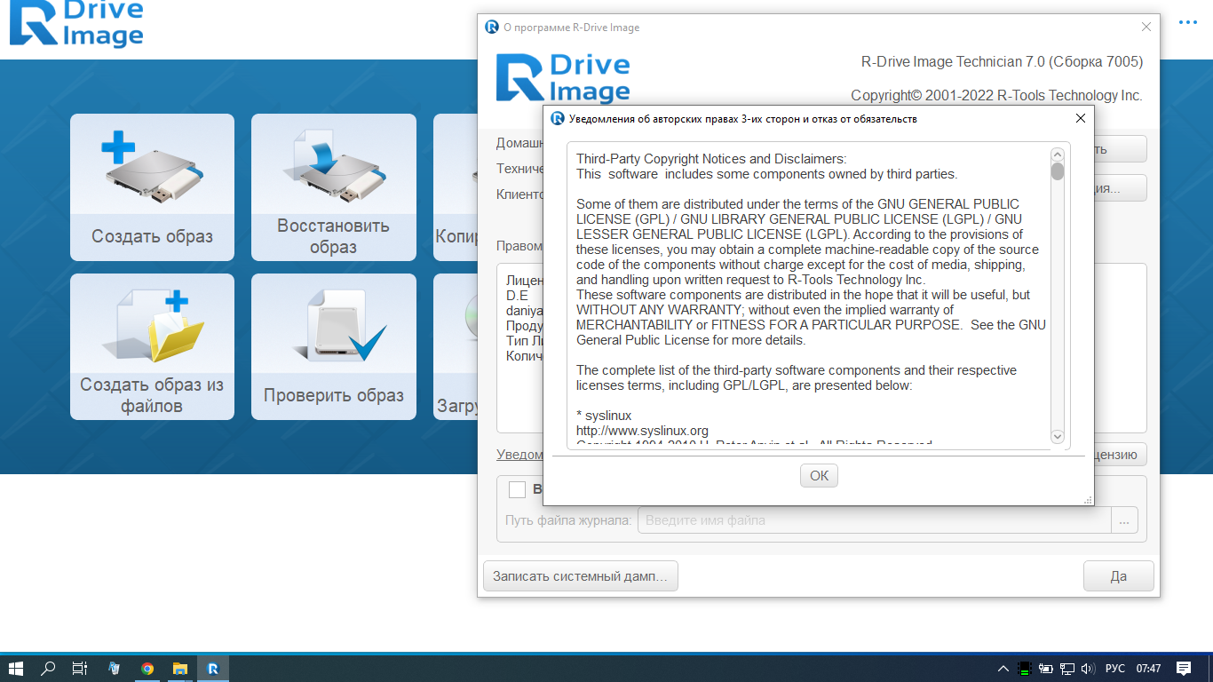The width and height of the screenshot is (1213, 682).
Task: Click the Записать системный дамп… button
Action: click(x=581, y=576)
